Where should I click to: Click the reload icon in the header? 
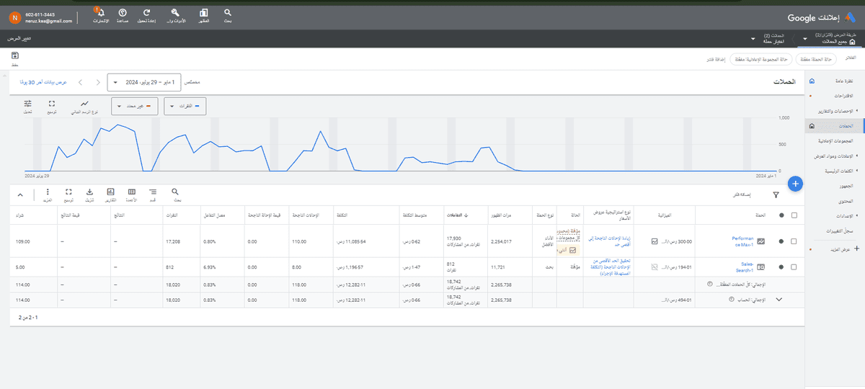[147, 12]
